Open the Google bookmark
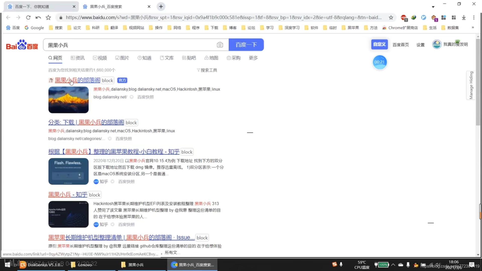Viewport: 482px width, 271px height. coord(34,28)
